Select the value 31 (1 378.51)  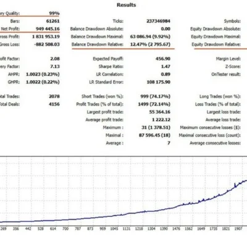[156, 128]
